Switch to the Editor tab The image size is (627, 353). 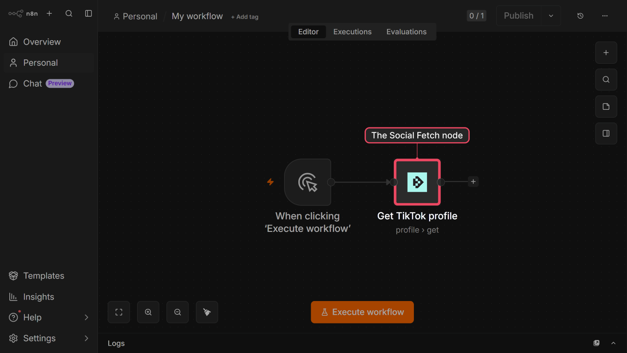309,32
